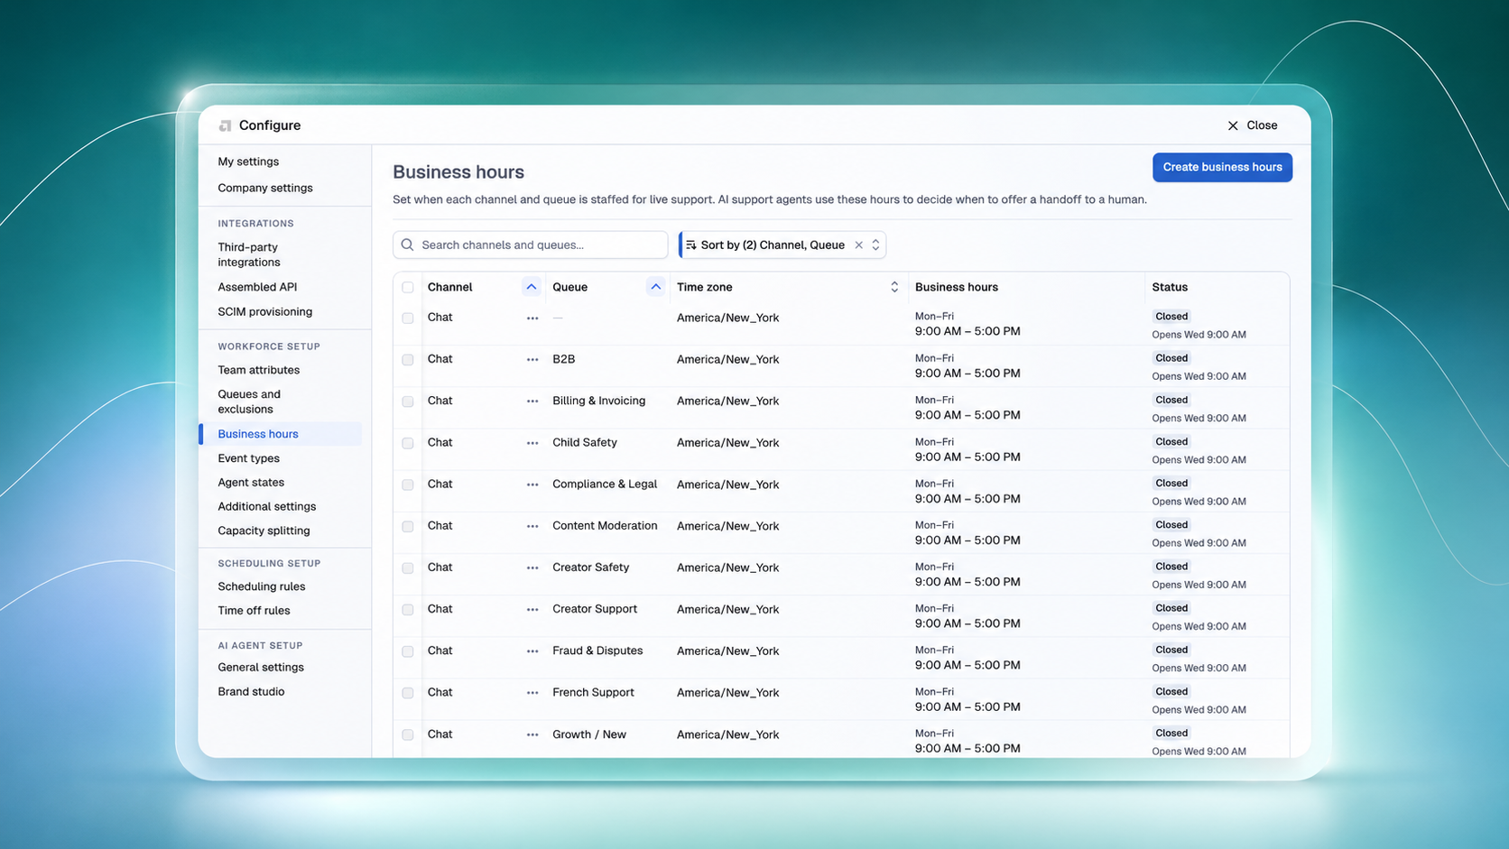Click the search magnifier icon
This screenshot has width=1509, height=849.
408,245
